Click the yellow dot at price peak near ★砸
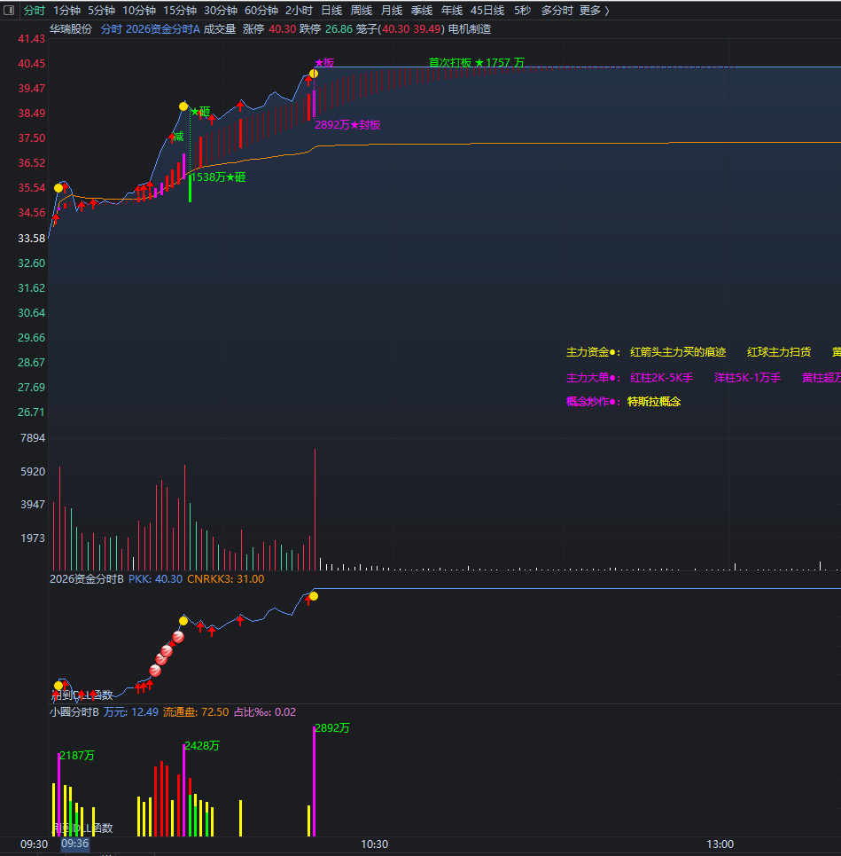Image resolution: width=841 pixels, height=856 pixels. point(183,106)
